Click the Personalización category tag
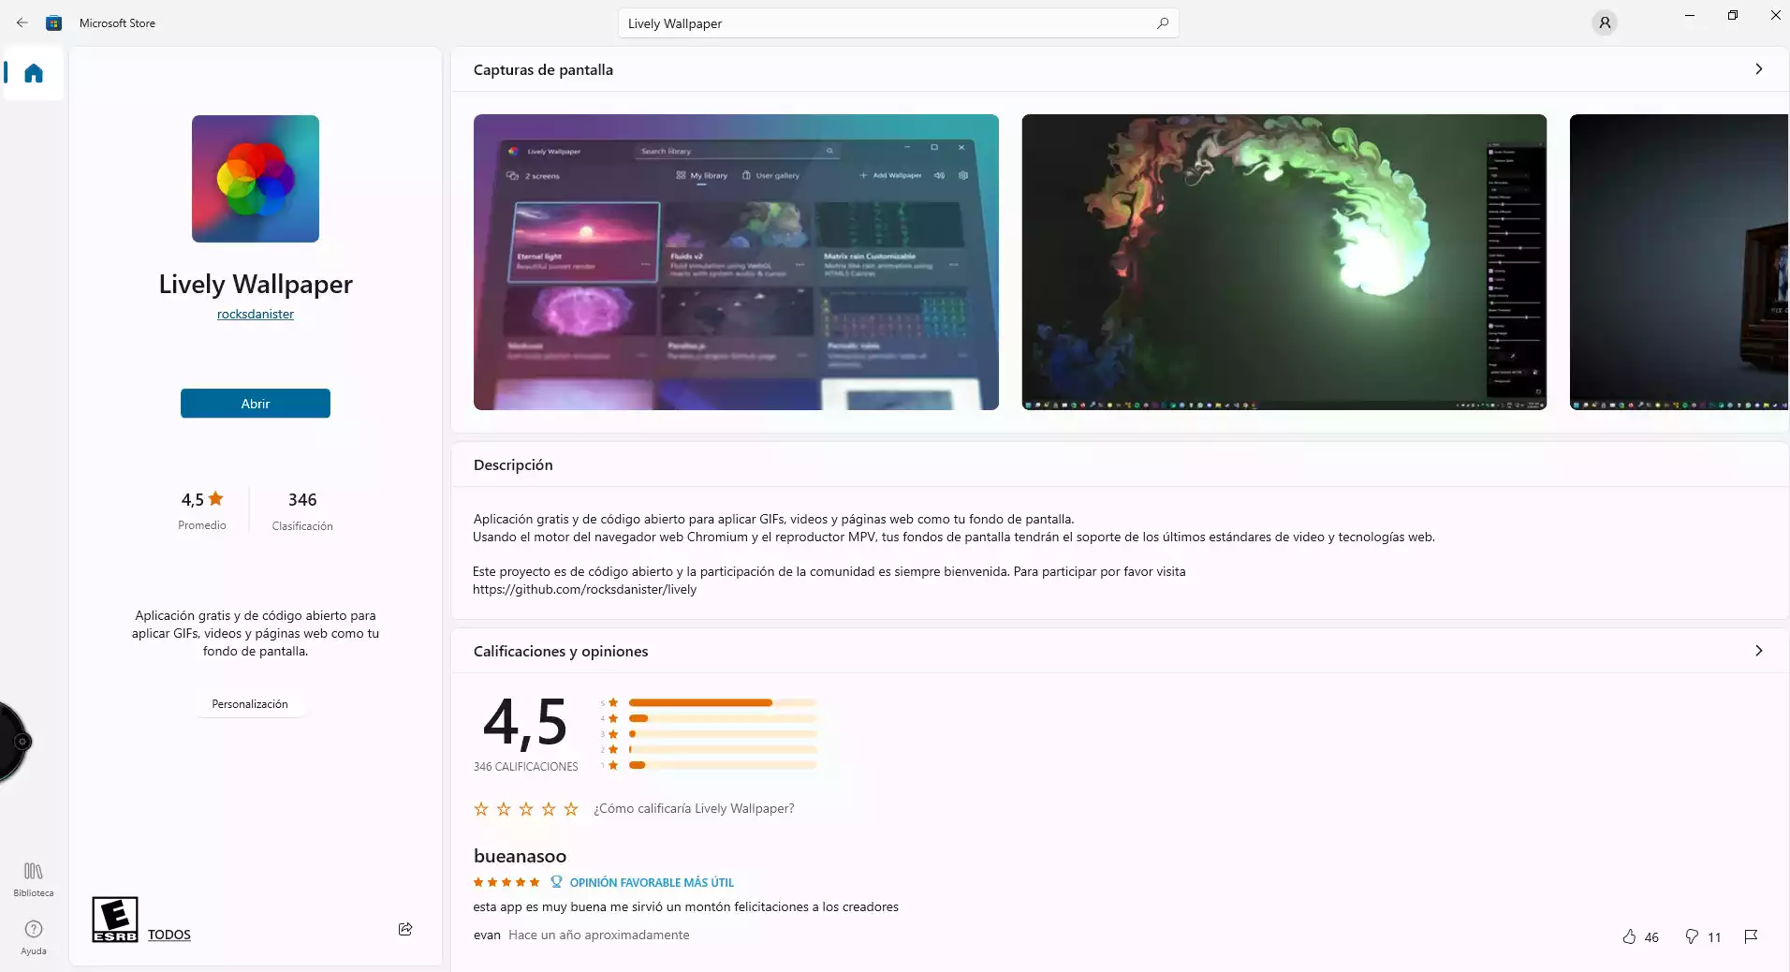 250,704
